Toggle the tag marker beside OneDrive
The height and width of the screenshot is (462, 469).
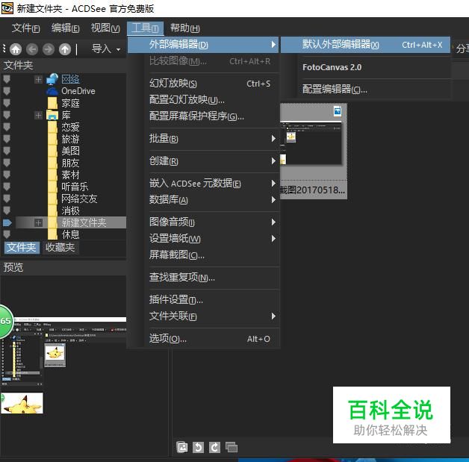(x=7, y=91)
